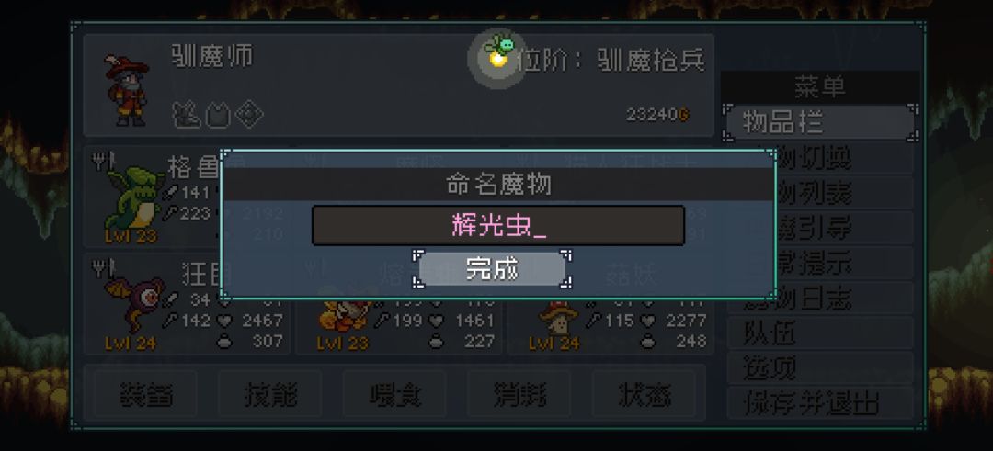
Task: Click the 喂食 feed button
Action: [x=394, y=395]
